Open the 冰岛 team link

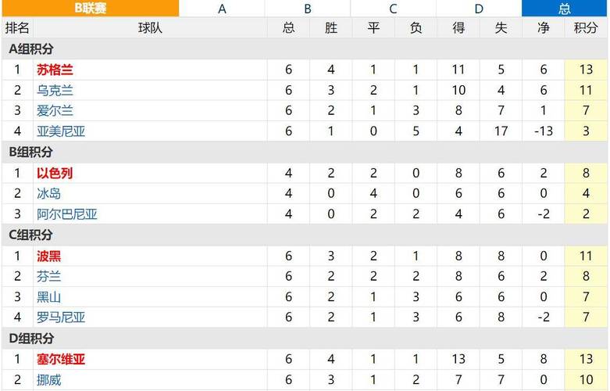coord(48,194)
